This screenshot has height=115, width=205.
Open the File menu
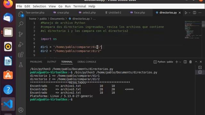pyautogui.click(x=20, y=6)
